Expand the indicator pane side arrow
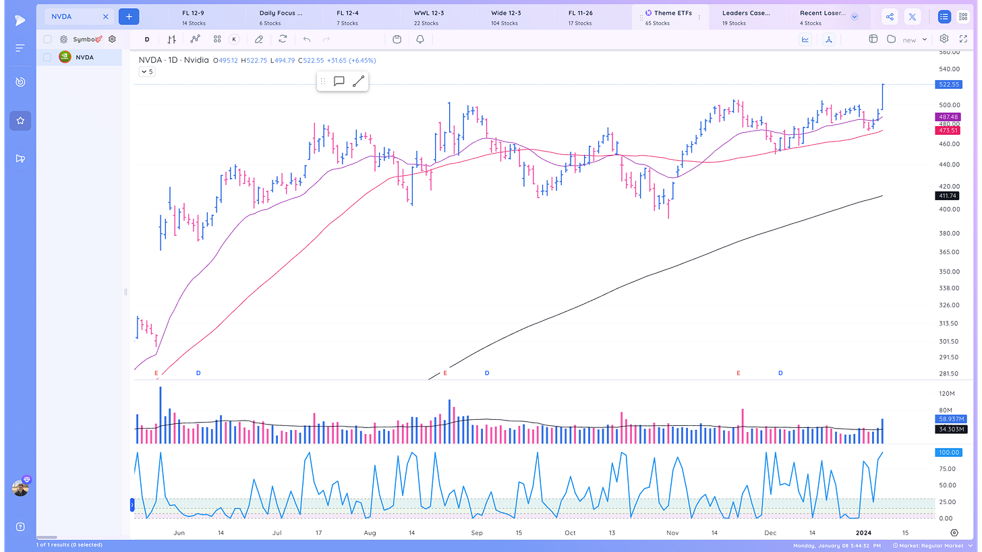The height and width of the screenshot is (552, 982). point(132,503)
